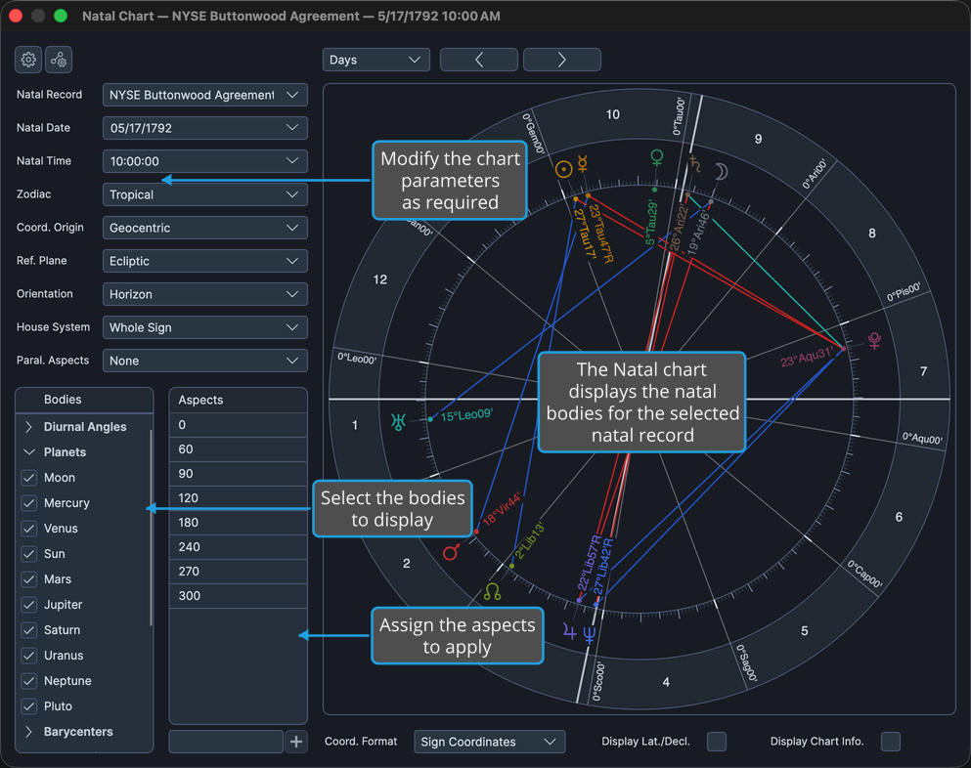Viewport: 971px width, 768px height.
Task: Select the Mercury glyph on chart
Action: pos(583,163)
